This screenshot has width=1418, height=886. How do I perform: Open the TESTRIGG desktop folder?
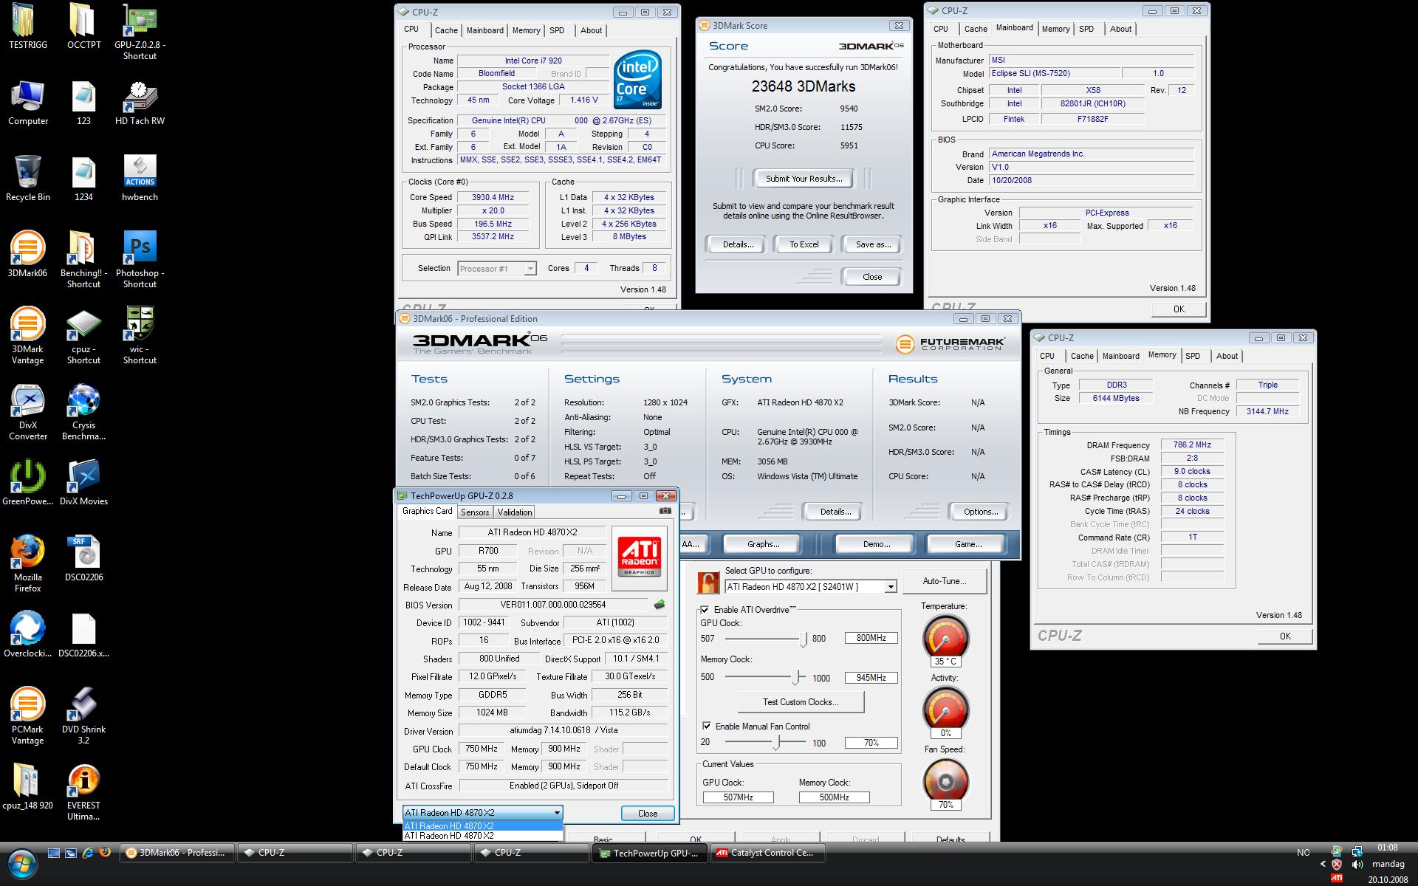[27, 27]
